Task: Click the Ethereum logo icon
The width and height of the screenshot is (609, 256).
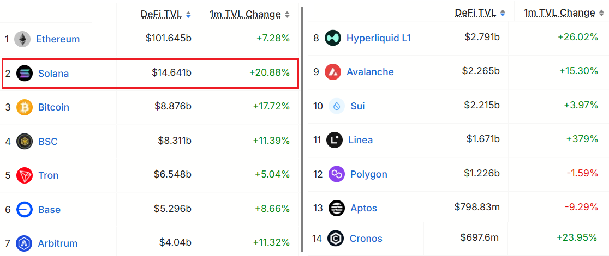Action: 22,39
